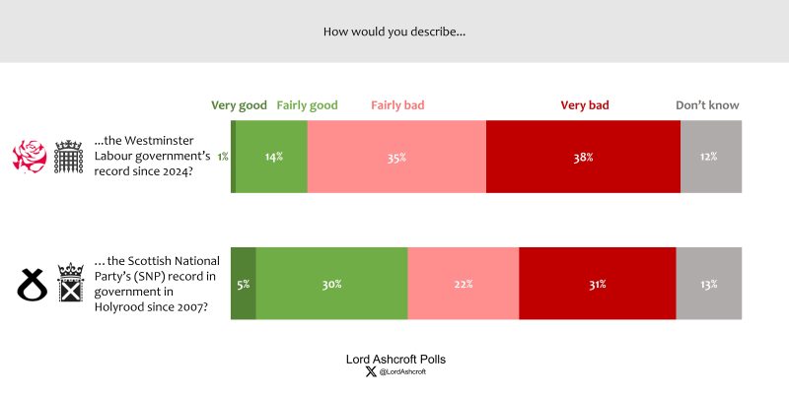Click the Lord Ashcroft Polls credit text
Viewport: 789px width, 398px height.
coord(394,357)
